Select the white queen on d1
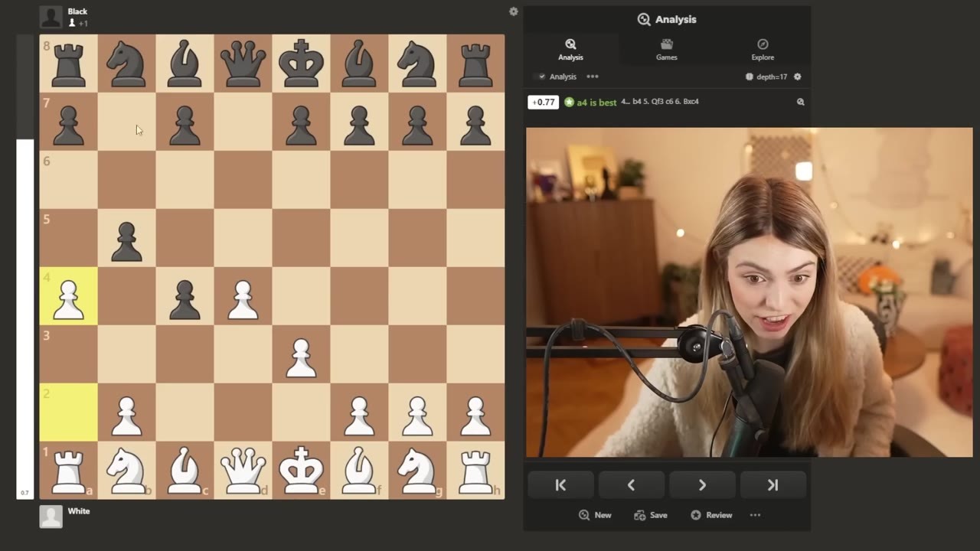 click(x=243, y=471)
